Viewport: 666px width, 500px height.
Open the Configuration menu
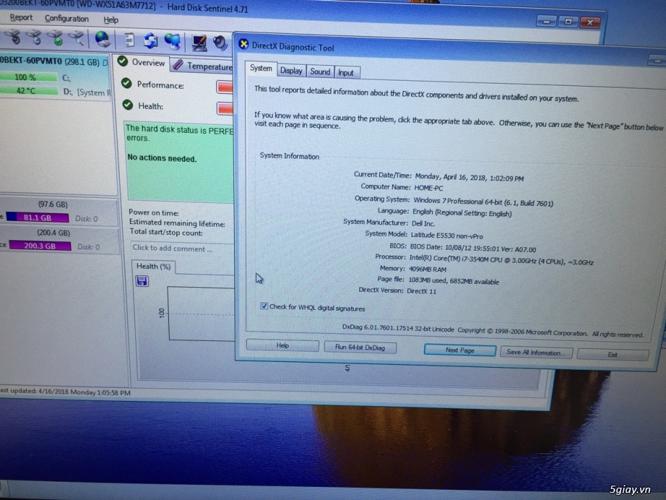pyautogui.click(x=67, y=19)
